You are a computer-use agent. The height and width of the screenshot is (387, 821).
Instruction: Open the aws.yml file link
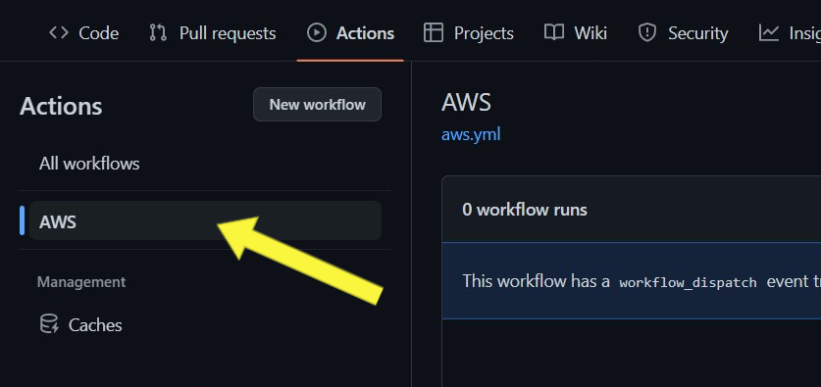click(x=471, y=135)
